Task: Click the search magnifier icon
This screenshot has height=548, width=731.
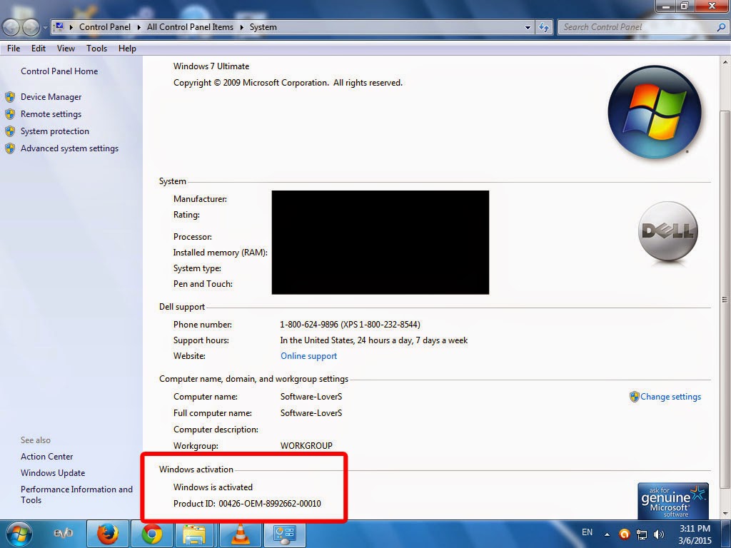Action: pyautogui.click(x=721, y=27)
